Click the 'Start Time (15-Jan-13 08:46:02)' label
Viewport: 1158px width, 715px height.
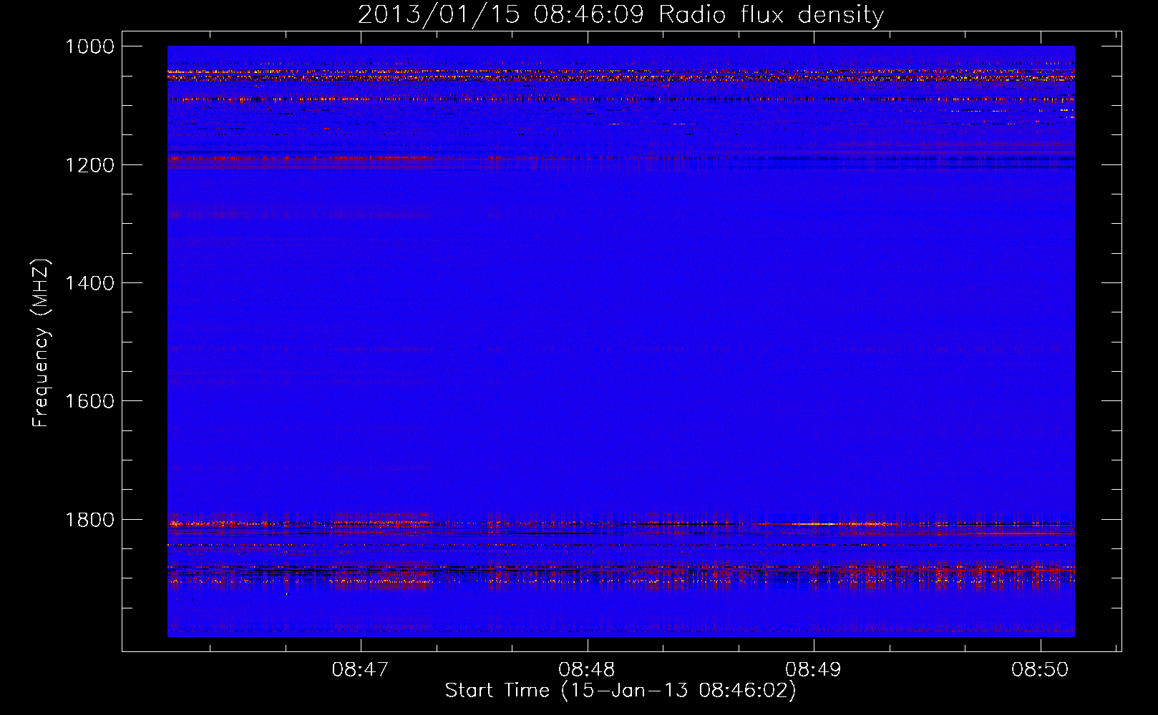621,691
